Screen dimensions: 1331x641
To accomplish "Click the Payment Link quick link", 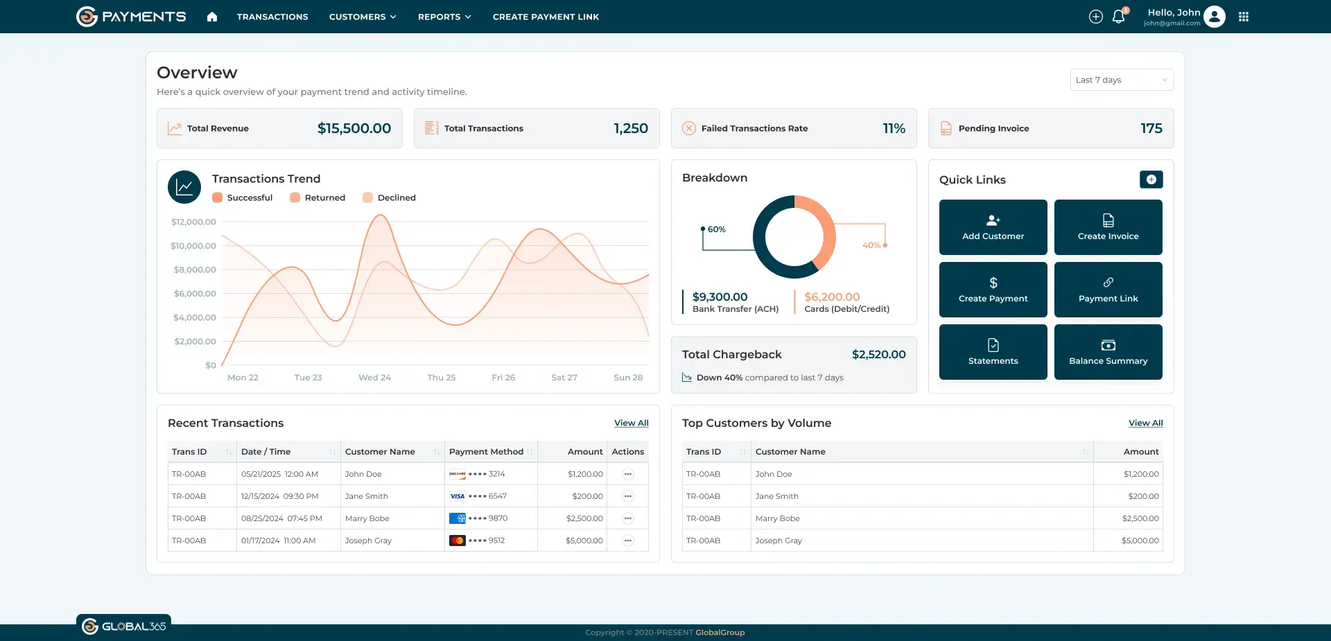I will 1108,290.
